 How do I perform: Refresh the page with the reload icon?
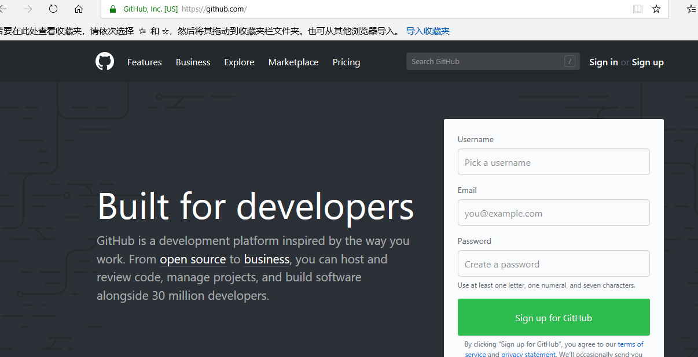(53, 9)
